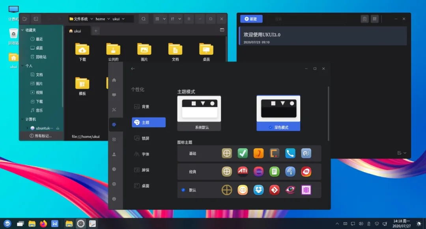Viewport: 426px width, 229px height.
Task: Click the search icon in the file manager toolbar
Action: point(143,19)
